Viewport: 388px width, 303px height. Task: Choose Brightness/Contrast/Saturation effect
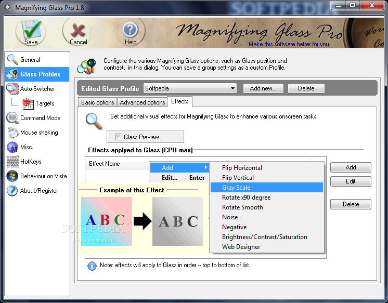tap(267, 237)
